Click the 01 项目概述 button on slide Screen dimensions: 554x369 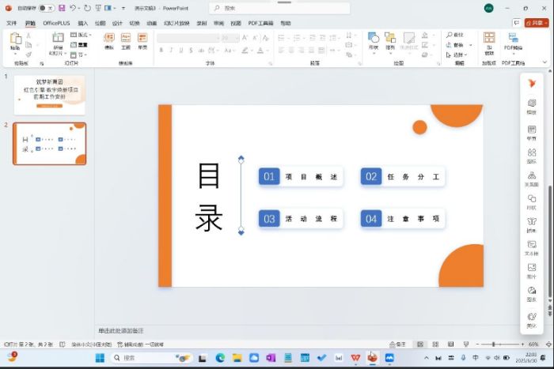click(301, 177)
